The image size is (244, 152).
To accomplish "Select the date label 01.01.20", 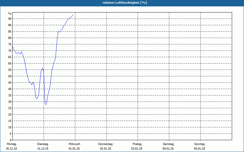I will click(74, 149).
